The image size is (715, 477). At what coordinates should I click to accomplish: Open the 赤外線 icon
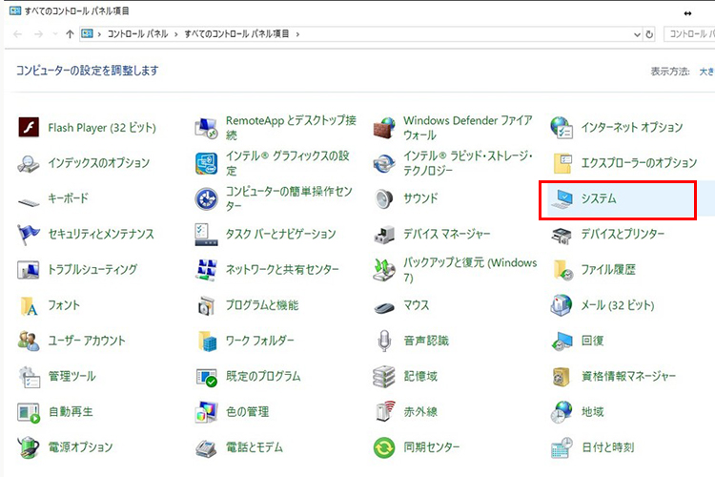pyautogui.click(x=385, y=411)
